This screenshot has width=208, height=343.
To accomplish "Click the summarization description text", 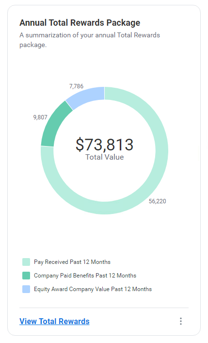I will point(90,40).
